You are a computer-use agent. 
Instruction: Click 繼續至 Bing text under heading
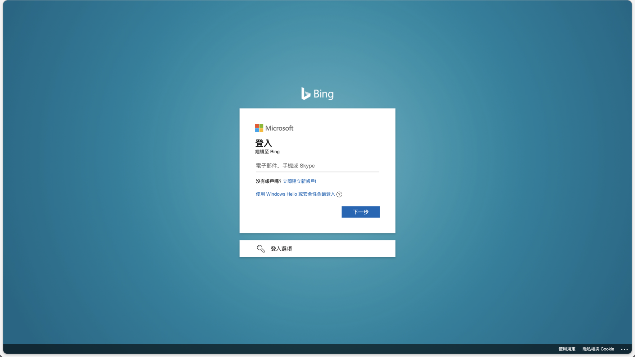267,151
